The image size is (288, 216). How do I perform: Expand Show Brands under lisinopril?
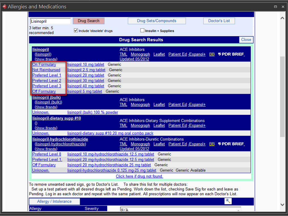click(46, 59)
